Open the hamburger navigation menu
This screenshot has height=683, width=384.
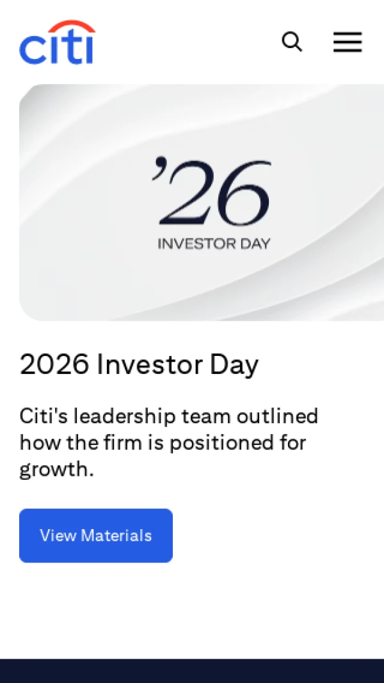tap(348, 42)
